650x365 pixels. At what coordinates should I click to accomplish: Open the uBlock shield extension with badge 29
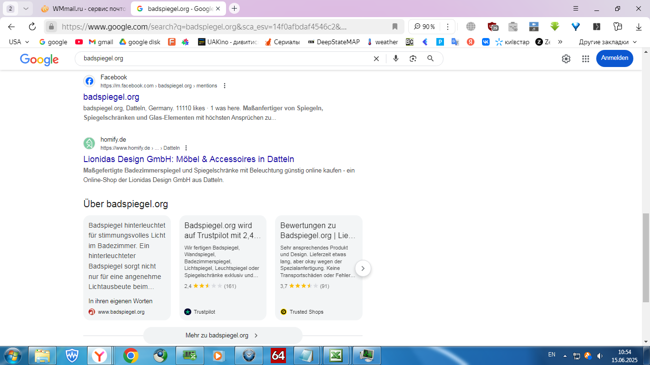point(493,27)
